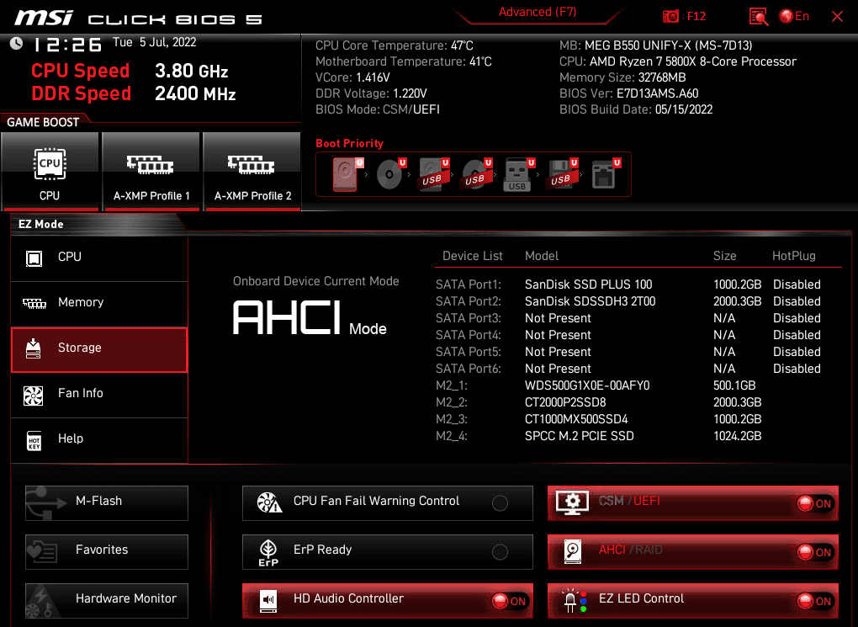Viewport: 858px width, 627px height.
Task: Select the USB hard disk boot device icon
Action: [434, 174]
